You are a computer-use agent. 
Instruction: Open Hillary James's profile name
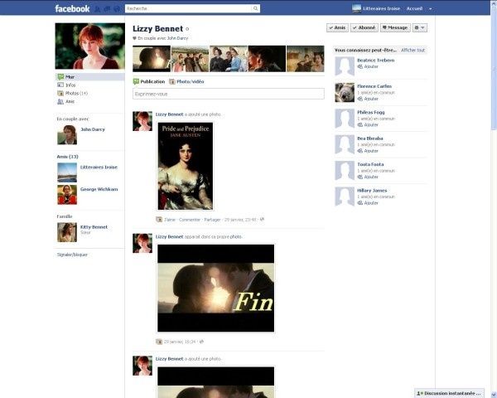tap(372, 191)
